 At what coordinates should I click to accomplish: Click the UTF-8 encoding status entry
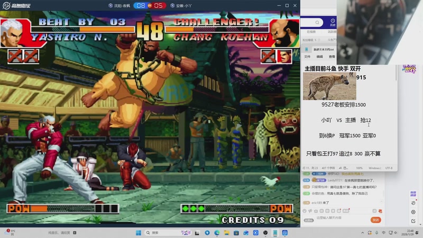click(x=389, y=168)
